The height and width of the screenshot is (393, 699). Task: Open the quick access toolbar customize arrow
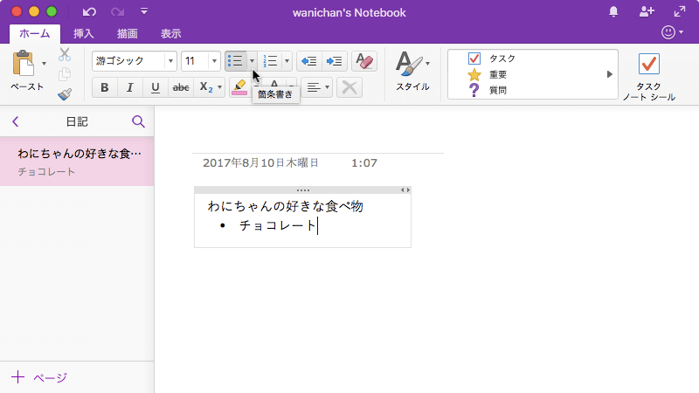[x=144, y=11]
